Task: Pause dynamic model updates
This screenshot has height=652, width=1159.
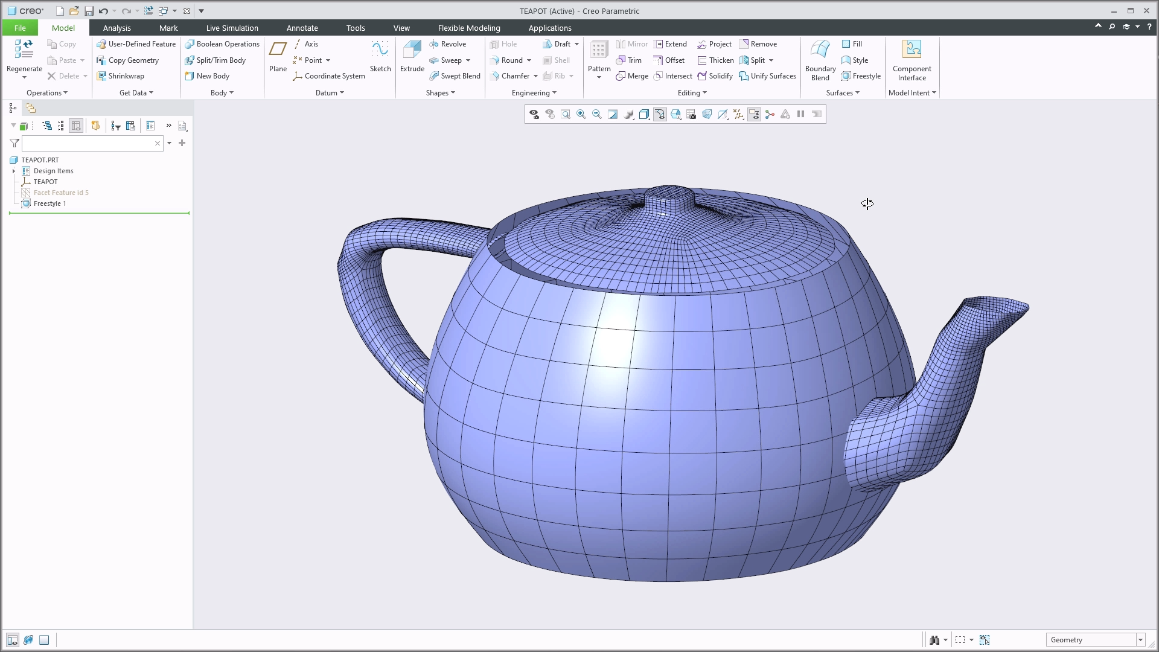Action: pyautogui.click(x=801, y=114)
